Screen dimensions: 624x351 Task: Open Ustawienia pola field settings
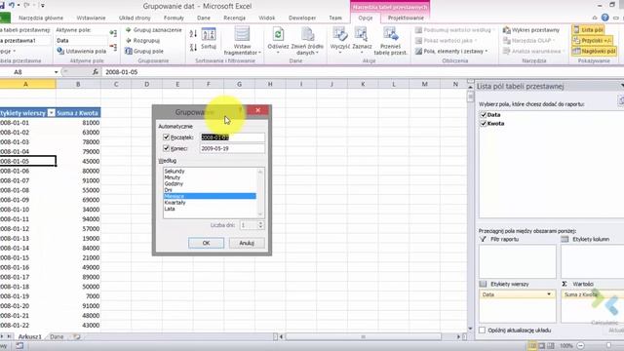[x=82, y=51]
